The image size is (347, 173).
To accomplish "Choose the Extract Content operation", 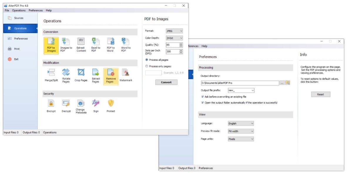I will point(81,45).
